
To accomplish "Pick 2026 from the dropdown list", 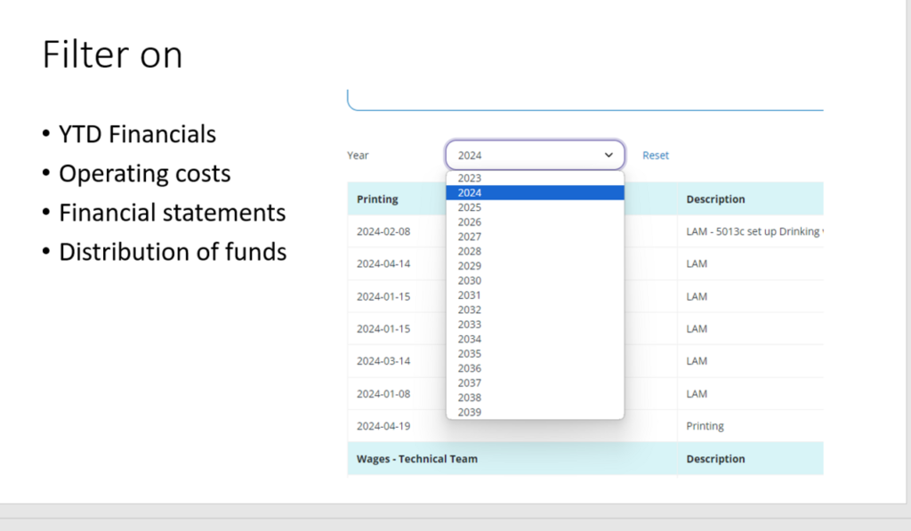I will point(470,222).
